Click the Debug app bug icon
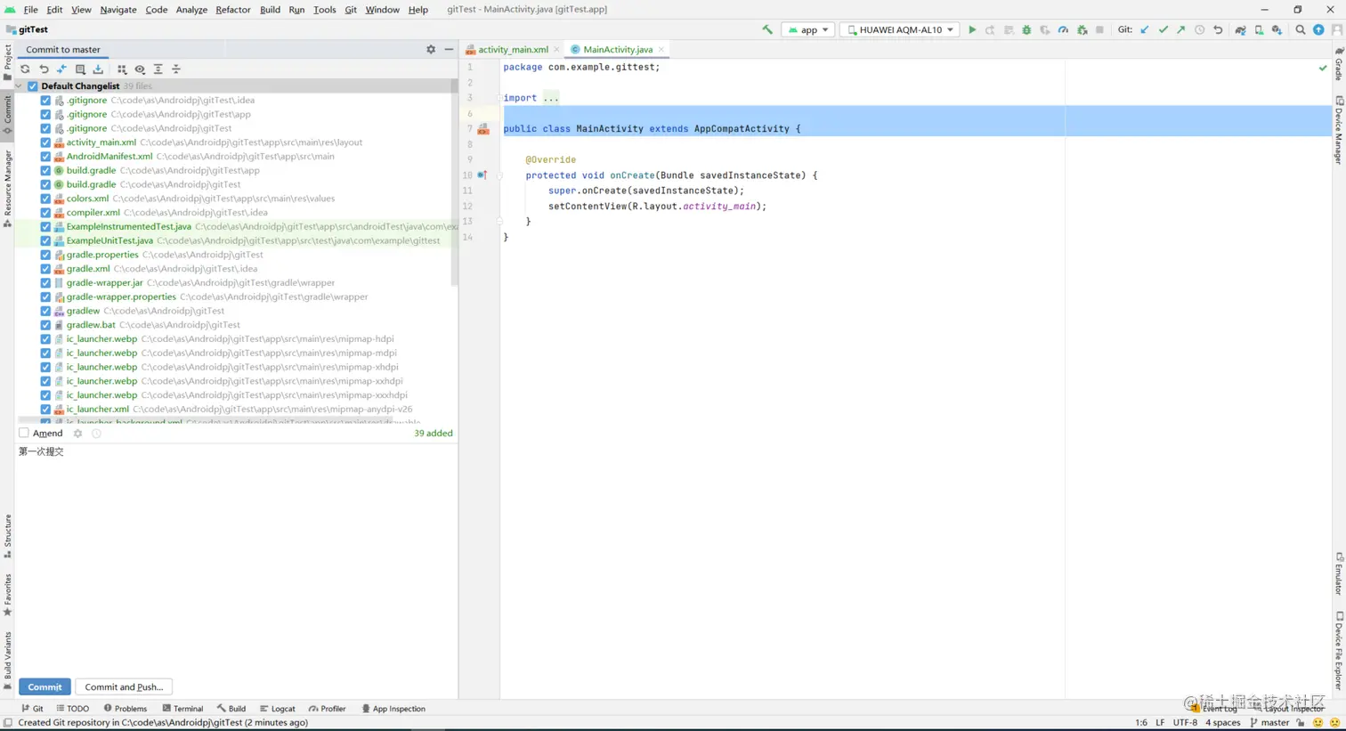Viewport: 1346px width, 731px height. point(1026,29)
